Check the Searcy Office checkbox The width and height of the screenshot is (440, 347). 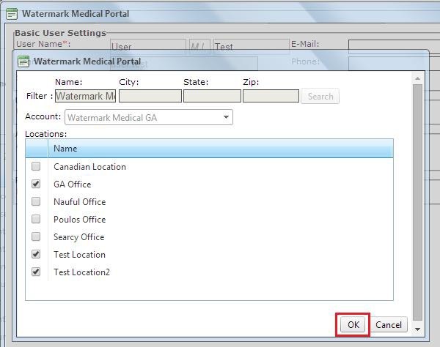click(36, 236)
